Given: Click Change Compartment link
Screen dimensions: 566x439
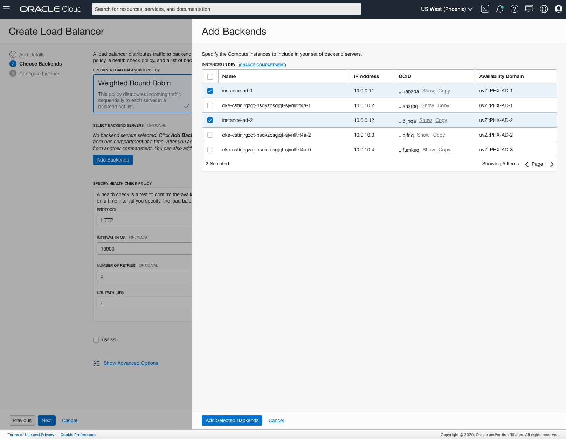Looking at the screenshot, I should point(262,65).
